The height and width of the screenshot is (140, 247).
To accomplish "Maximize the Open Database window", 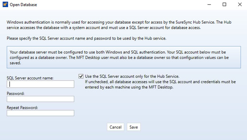I will [x=224, y=4].
